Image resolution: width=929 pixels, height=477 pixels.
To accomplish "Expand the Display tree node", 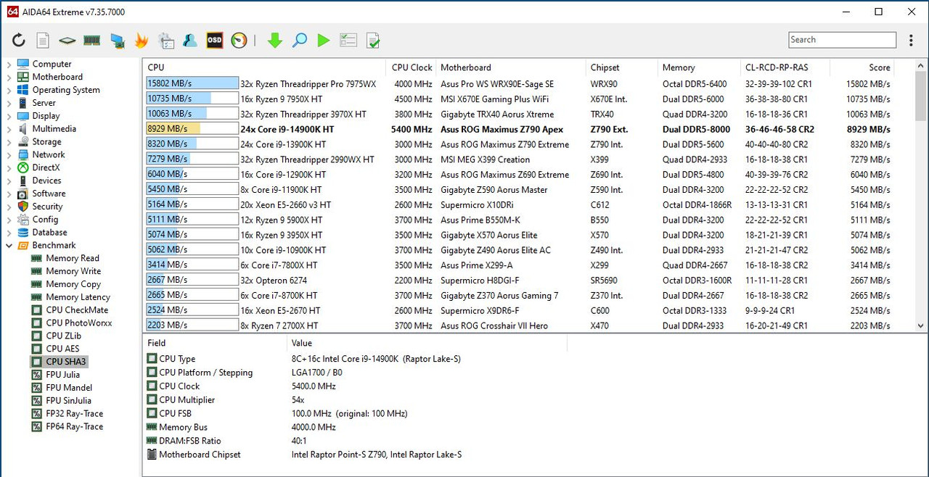I will pyautogui.click(x=9, y=116).
